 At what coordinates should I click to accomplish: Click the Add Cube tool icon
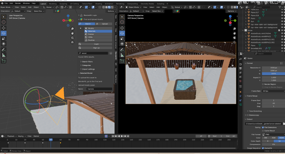4,61
